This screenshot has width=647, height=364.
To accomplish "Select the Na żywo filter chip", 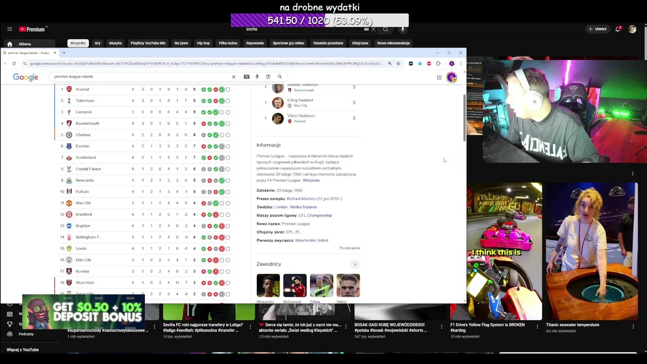I will (181, 43).
